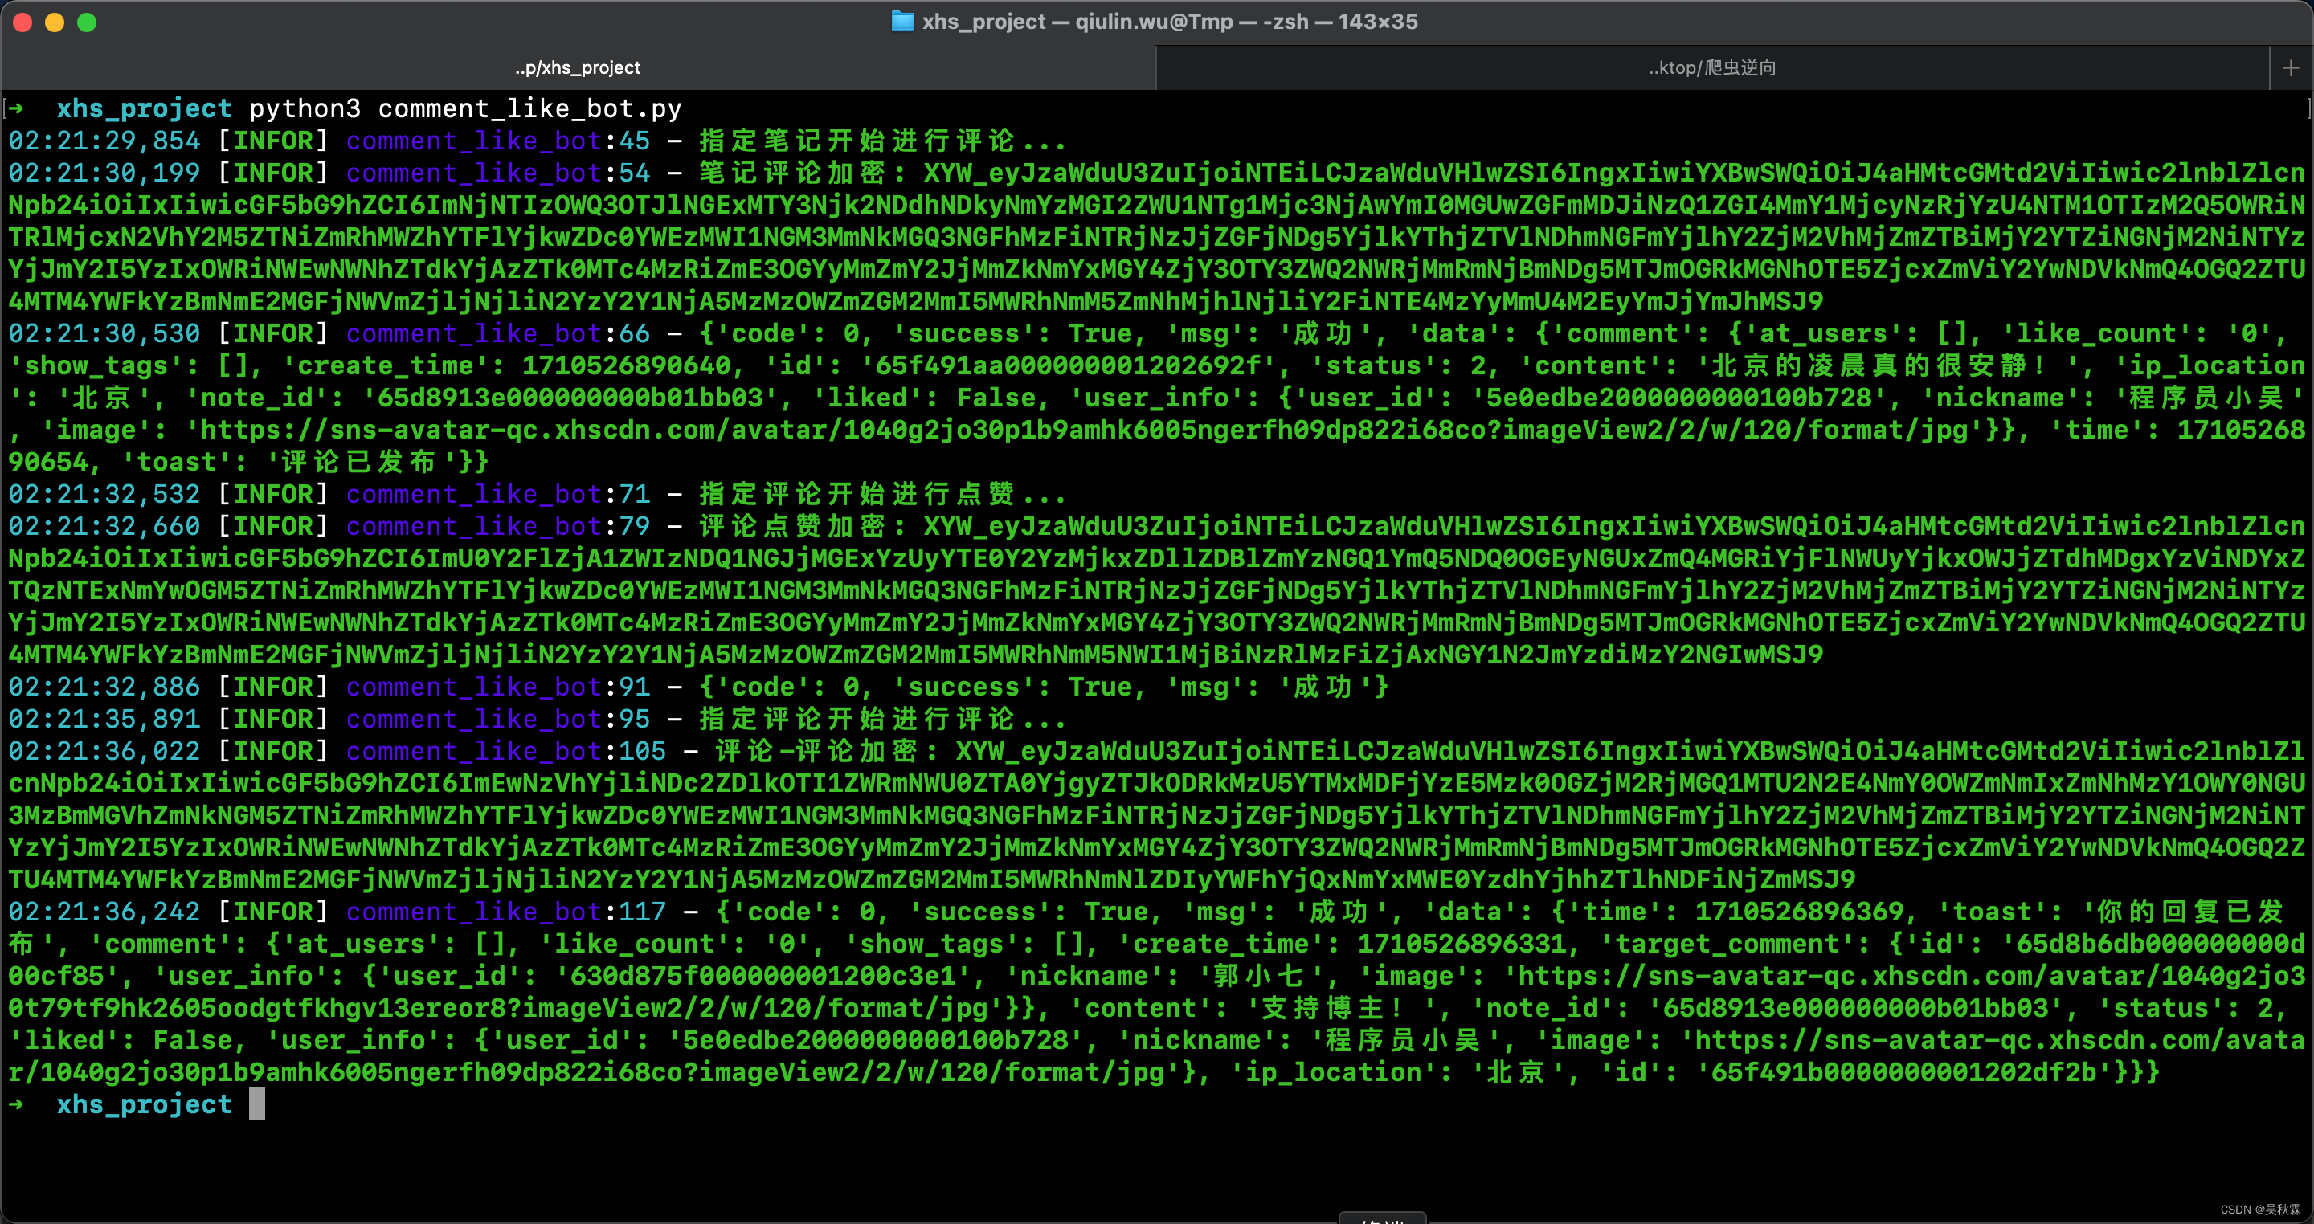Click the user_id '630d875f000000001200c3e1'

click(x=770, y=976)
